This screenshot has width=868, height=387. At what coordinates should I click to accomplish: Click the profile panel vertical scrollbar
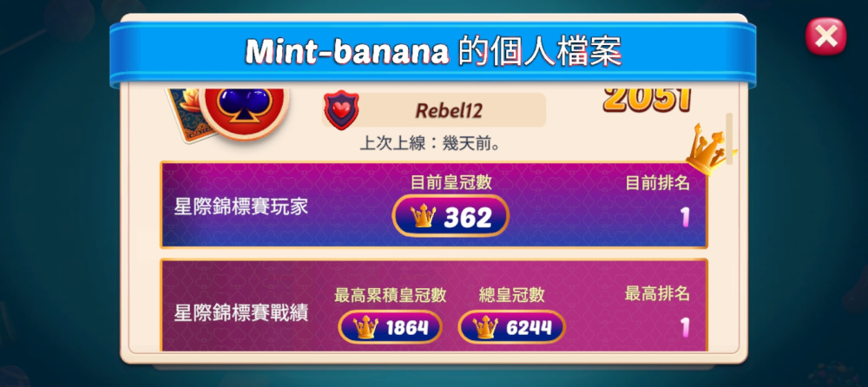[x=729, y=139]
